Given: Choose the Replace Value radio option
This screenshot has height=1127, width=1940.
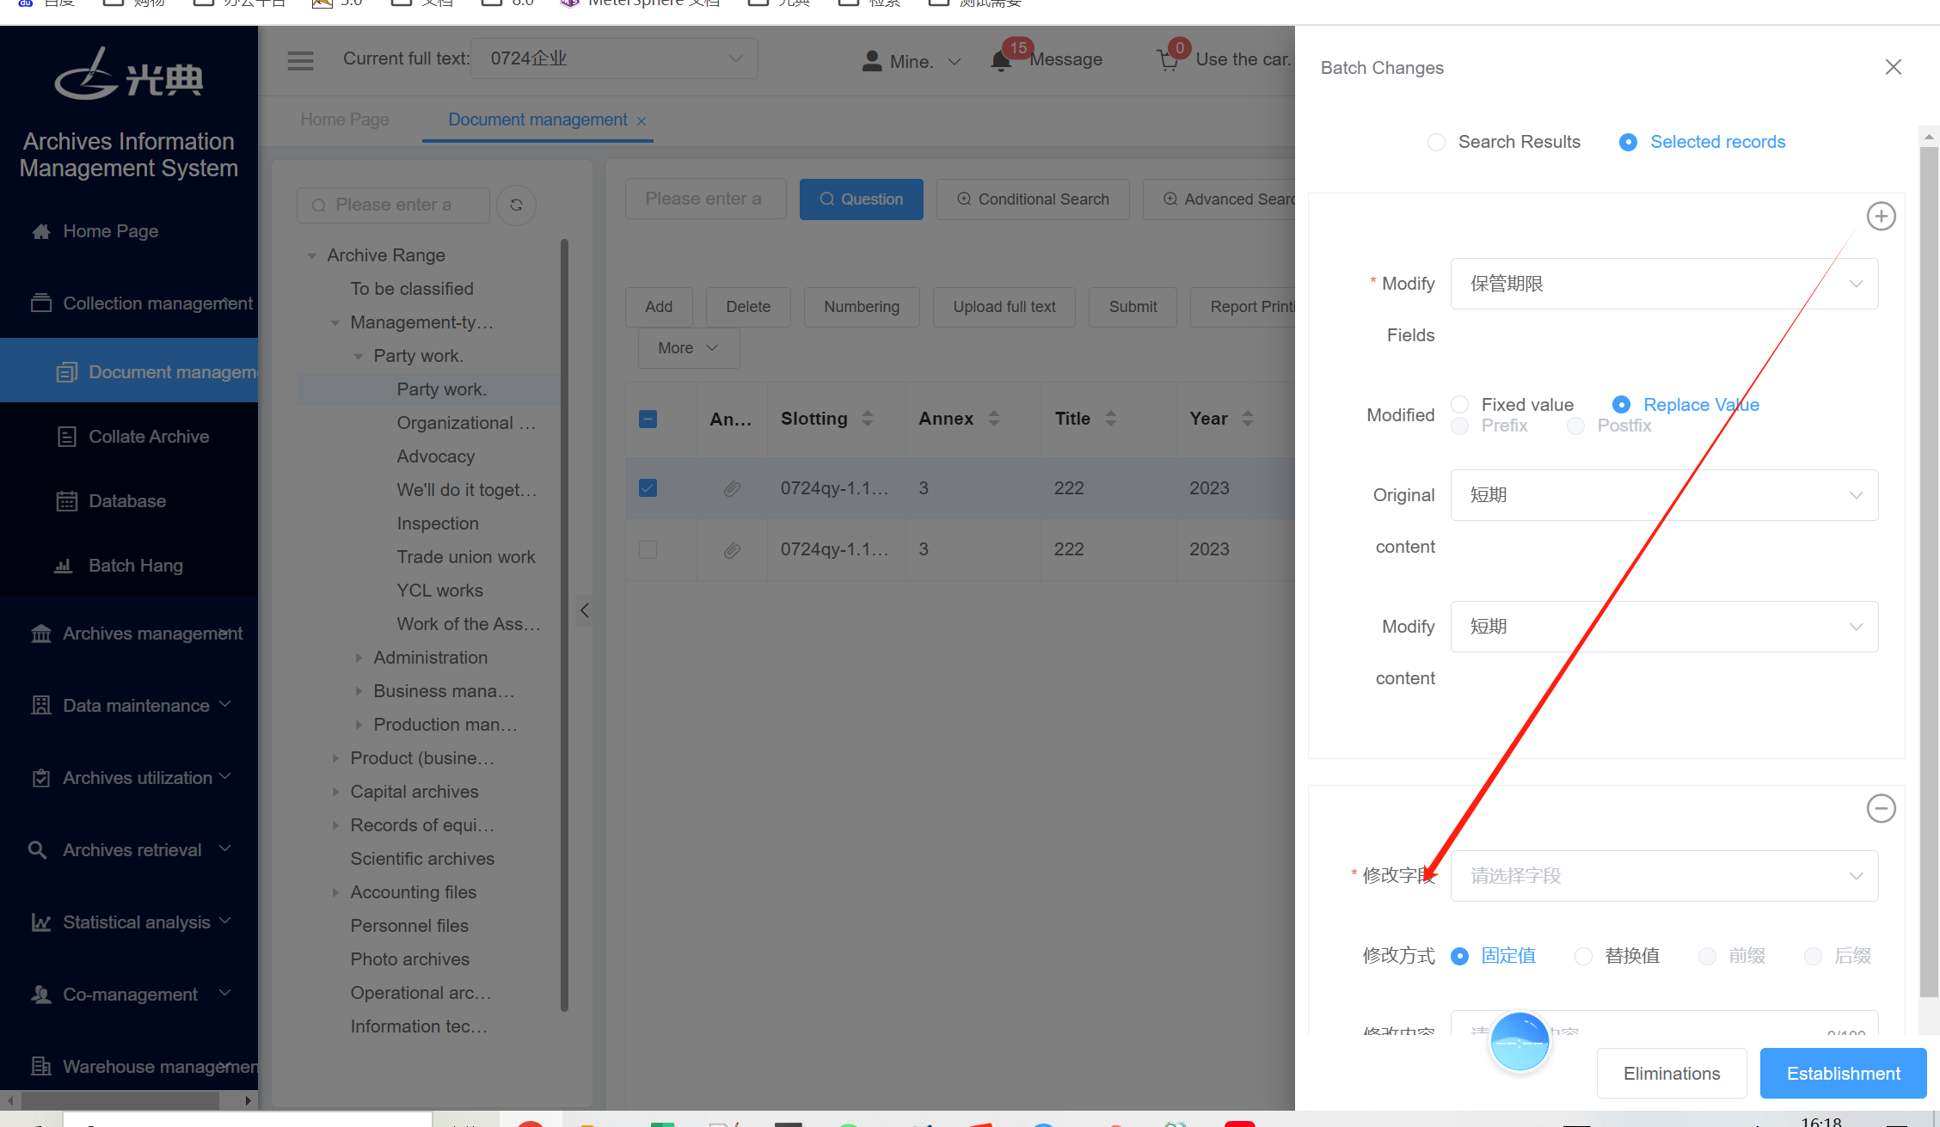Looking at the screenshot, I should pyautogui.click(x=1621, y=404).
